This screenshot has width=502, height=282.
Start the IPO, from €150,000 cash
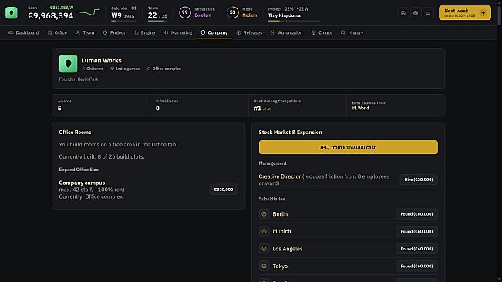click(349, 147)
